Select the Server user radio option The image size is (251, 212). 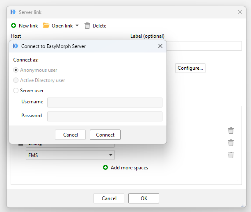[16, 91]
